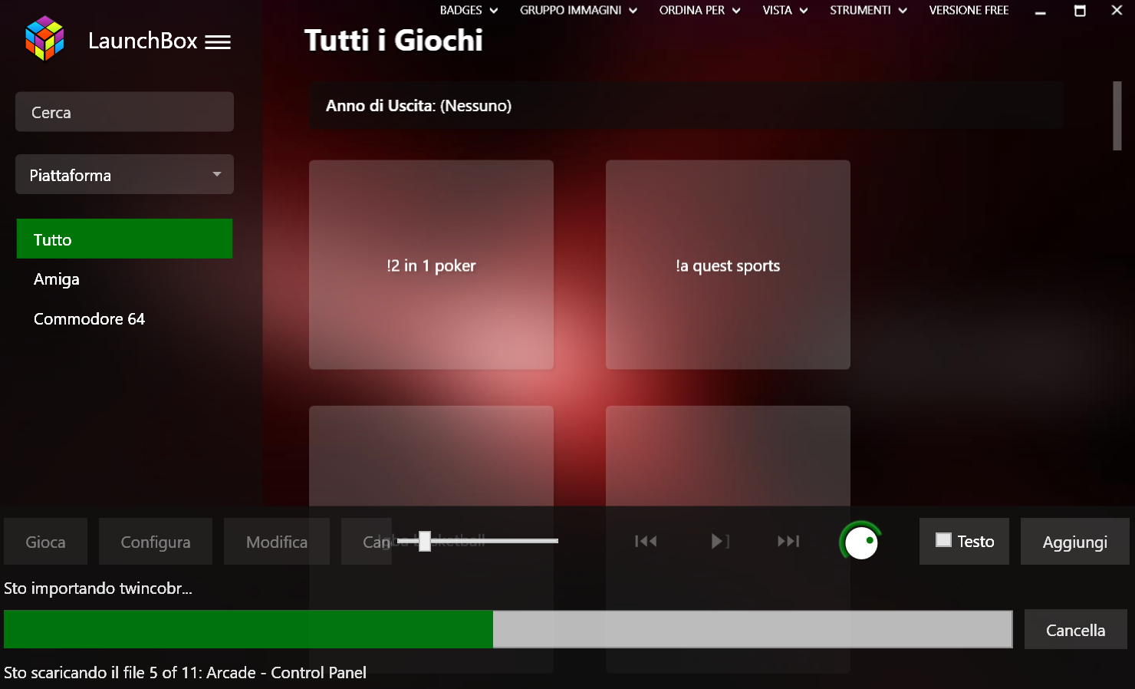
Task: Skip to next track
Action: click(788, 542)
